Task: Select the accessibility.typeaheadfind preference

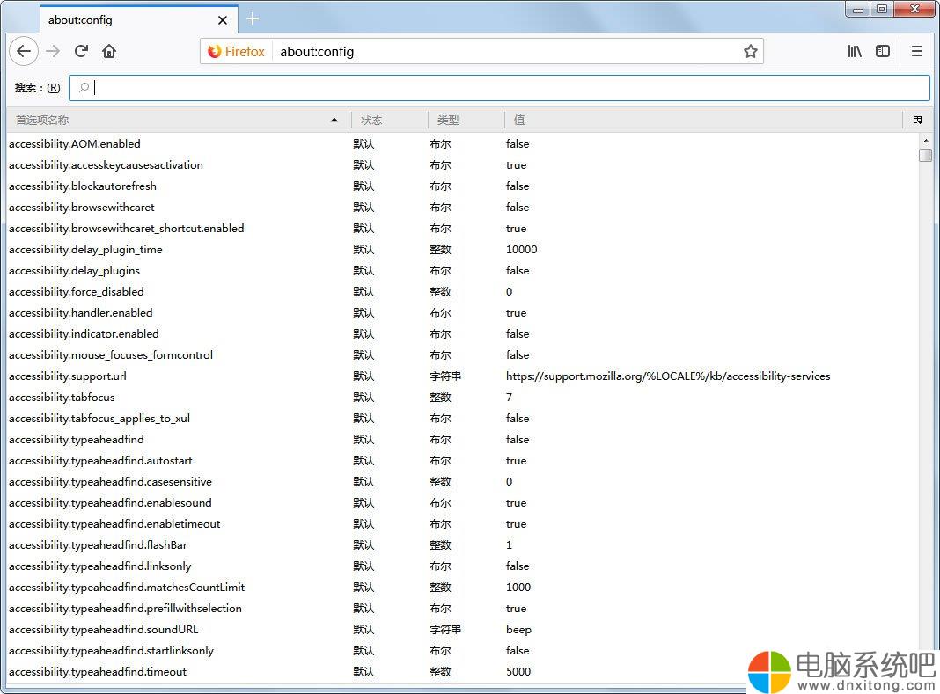Action: 462,439
